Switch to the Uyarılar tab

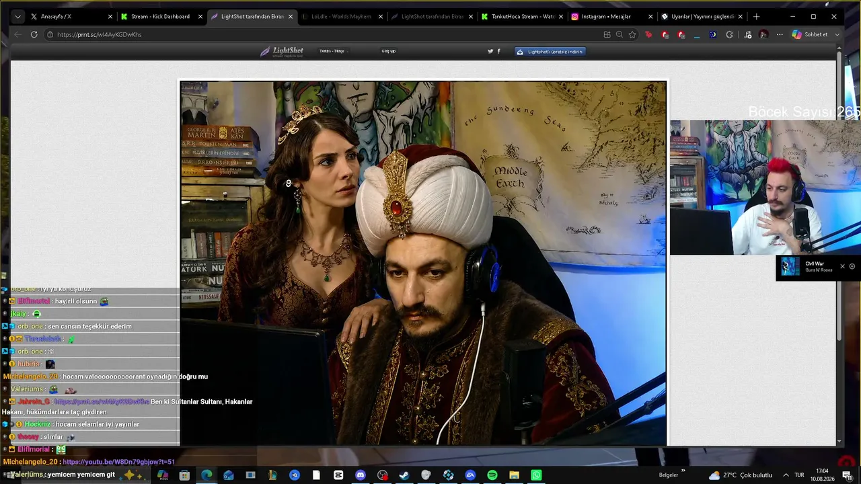coord(702,17)
